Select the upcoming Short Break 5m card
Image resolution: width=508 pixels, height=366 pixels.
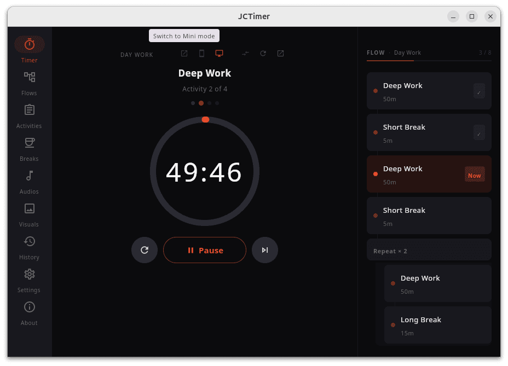[429, 216]
